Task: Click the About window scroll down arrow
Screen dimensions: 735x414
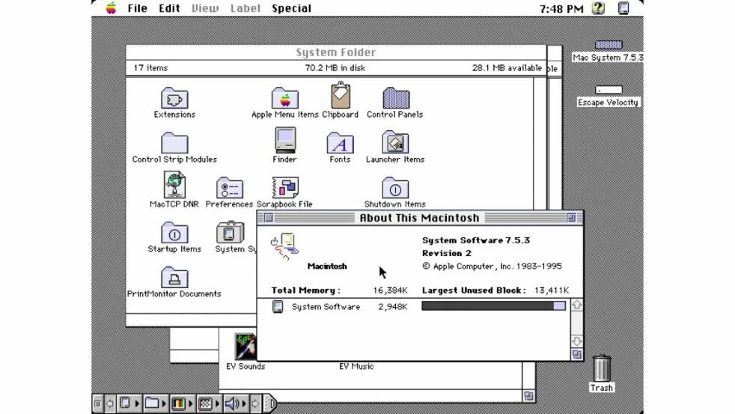Action: [576, 341]
